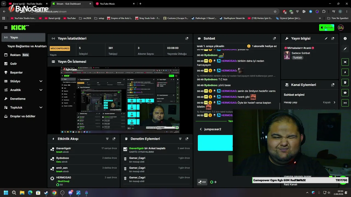Pop out the Yayın İstatistikleri panel

[187, 39]
